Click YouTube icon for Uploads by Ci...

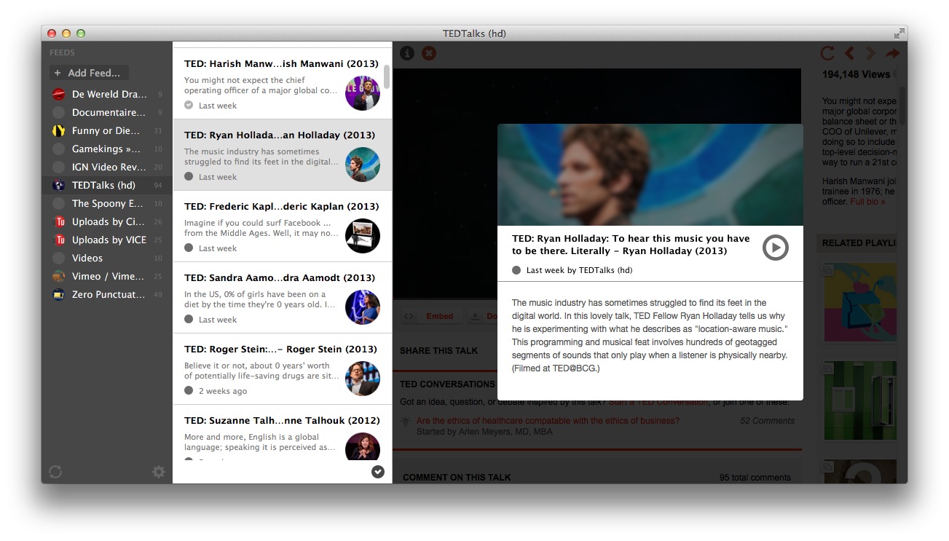(x=59, y=221)
